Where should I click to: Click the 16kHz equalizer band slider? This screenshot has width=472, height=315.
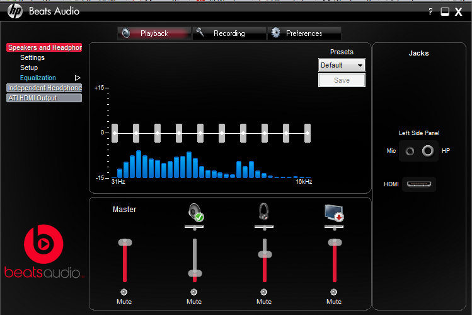[x=308, y=133]
